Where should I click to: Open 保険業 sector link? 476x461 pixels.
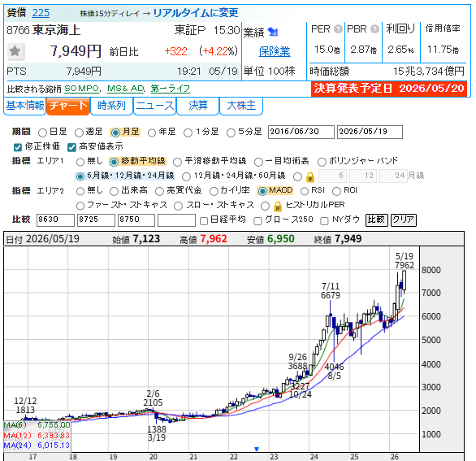(x=274, y=51)
